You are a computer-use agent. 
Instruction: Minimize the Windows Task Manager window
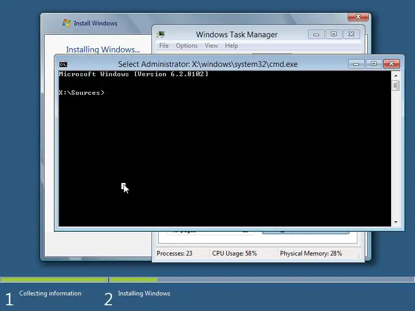pos(316,34)
